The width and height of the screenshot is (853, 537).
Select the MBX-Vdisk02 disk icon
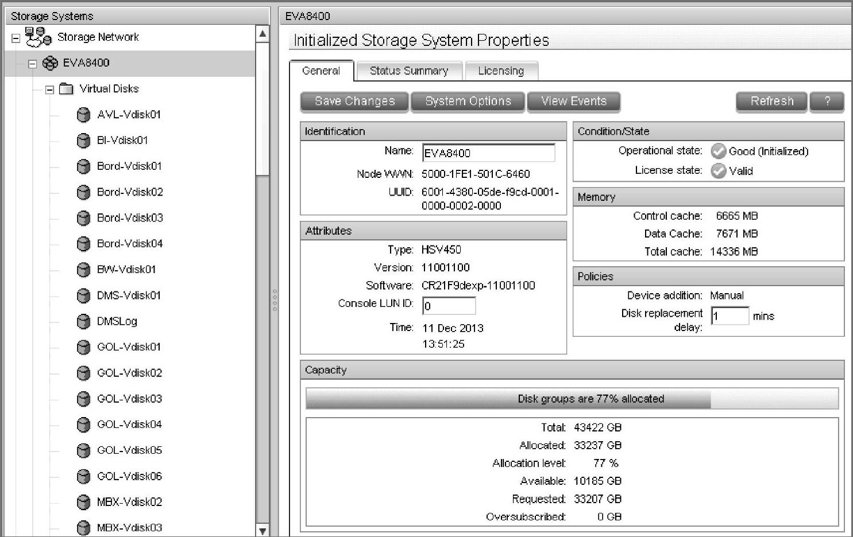click(x=83, y=502)
